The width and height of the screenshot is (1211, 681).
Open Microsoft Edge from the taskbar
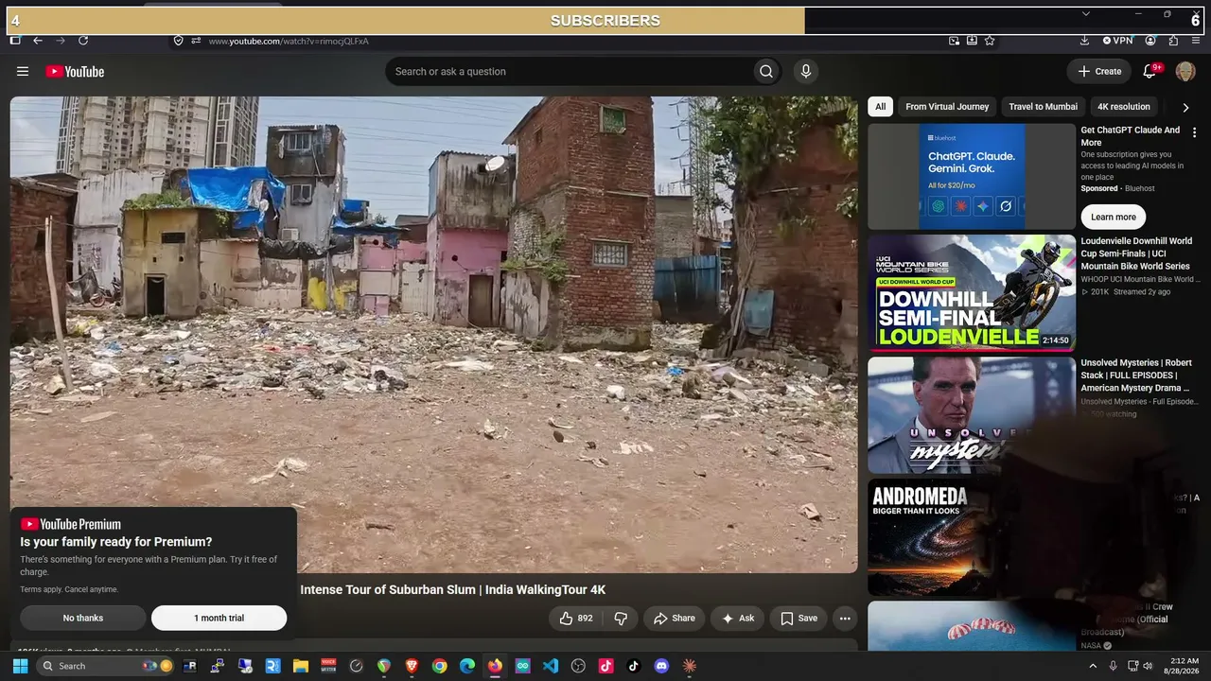coord(467,666)
